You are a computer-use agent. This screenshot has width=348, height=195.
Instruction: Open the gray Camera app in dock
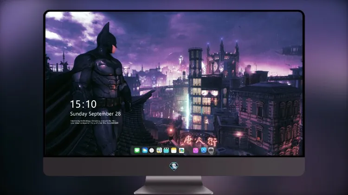tap(211, 150)
